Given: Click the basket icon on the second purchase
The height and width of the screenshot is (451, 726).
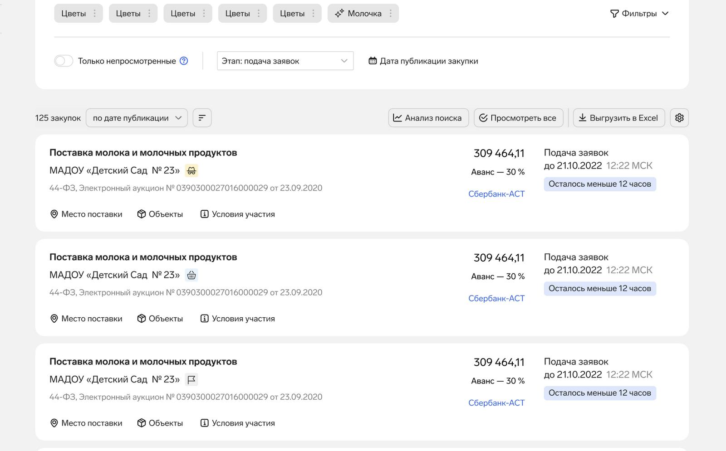Looking at the screenshot, I should coord(191,275).
